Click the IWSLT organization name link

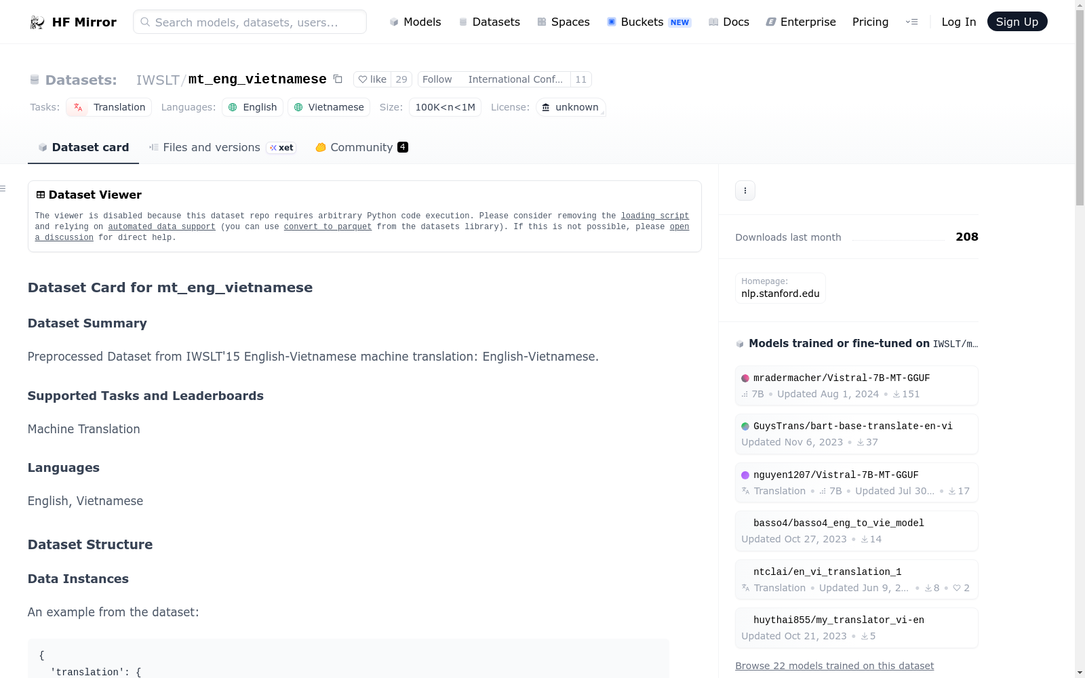(157, 80)
